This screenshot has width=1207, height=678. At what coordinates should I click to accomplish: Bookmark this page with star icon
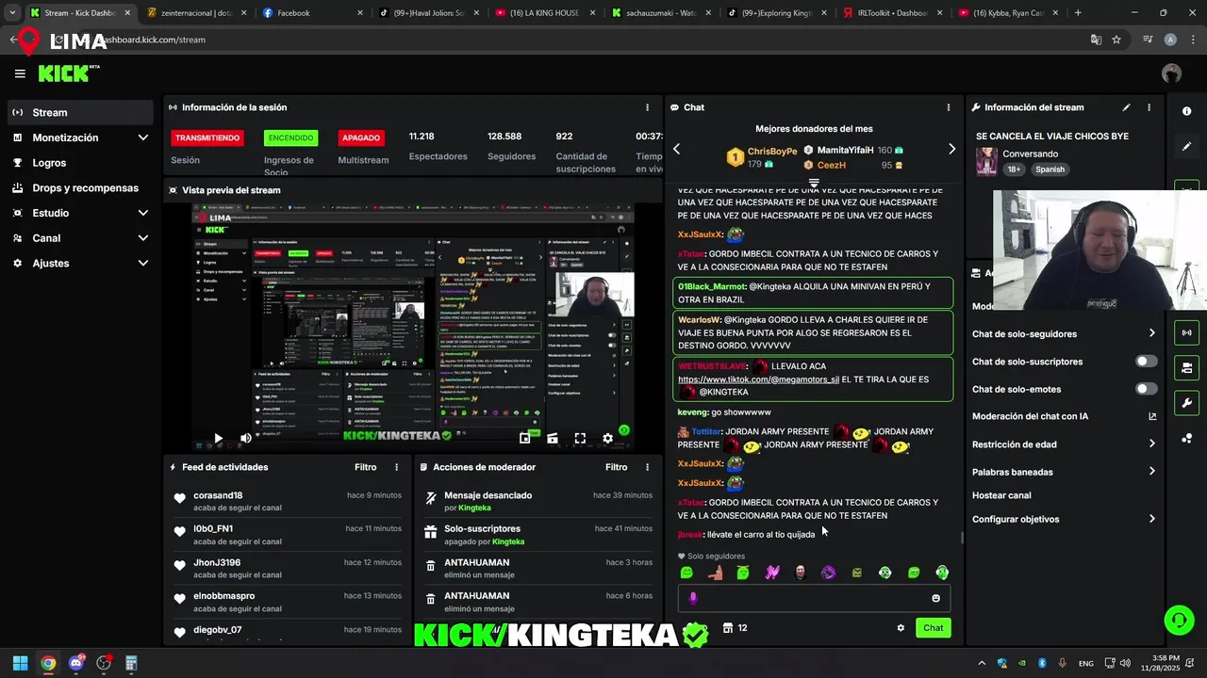point(1116,40)
